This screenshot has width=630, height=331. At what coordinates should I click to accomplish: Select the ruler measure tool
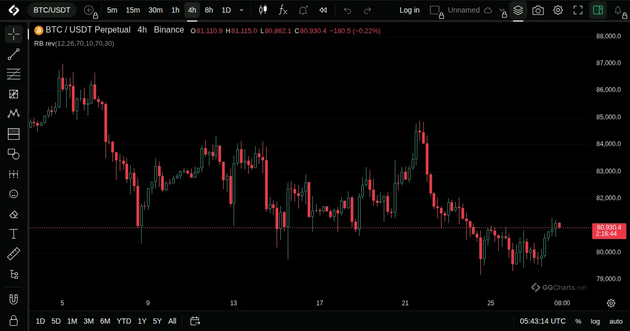click(x=14, y=254)
